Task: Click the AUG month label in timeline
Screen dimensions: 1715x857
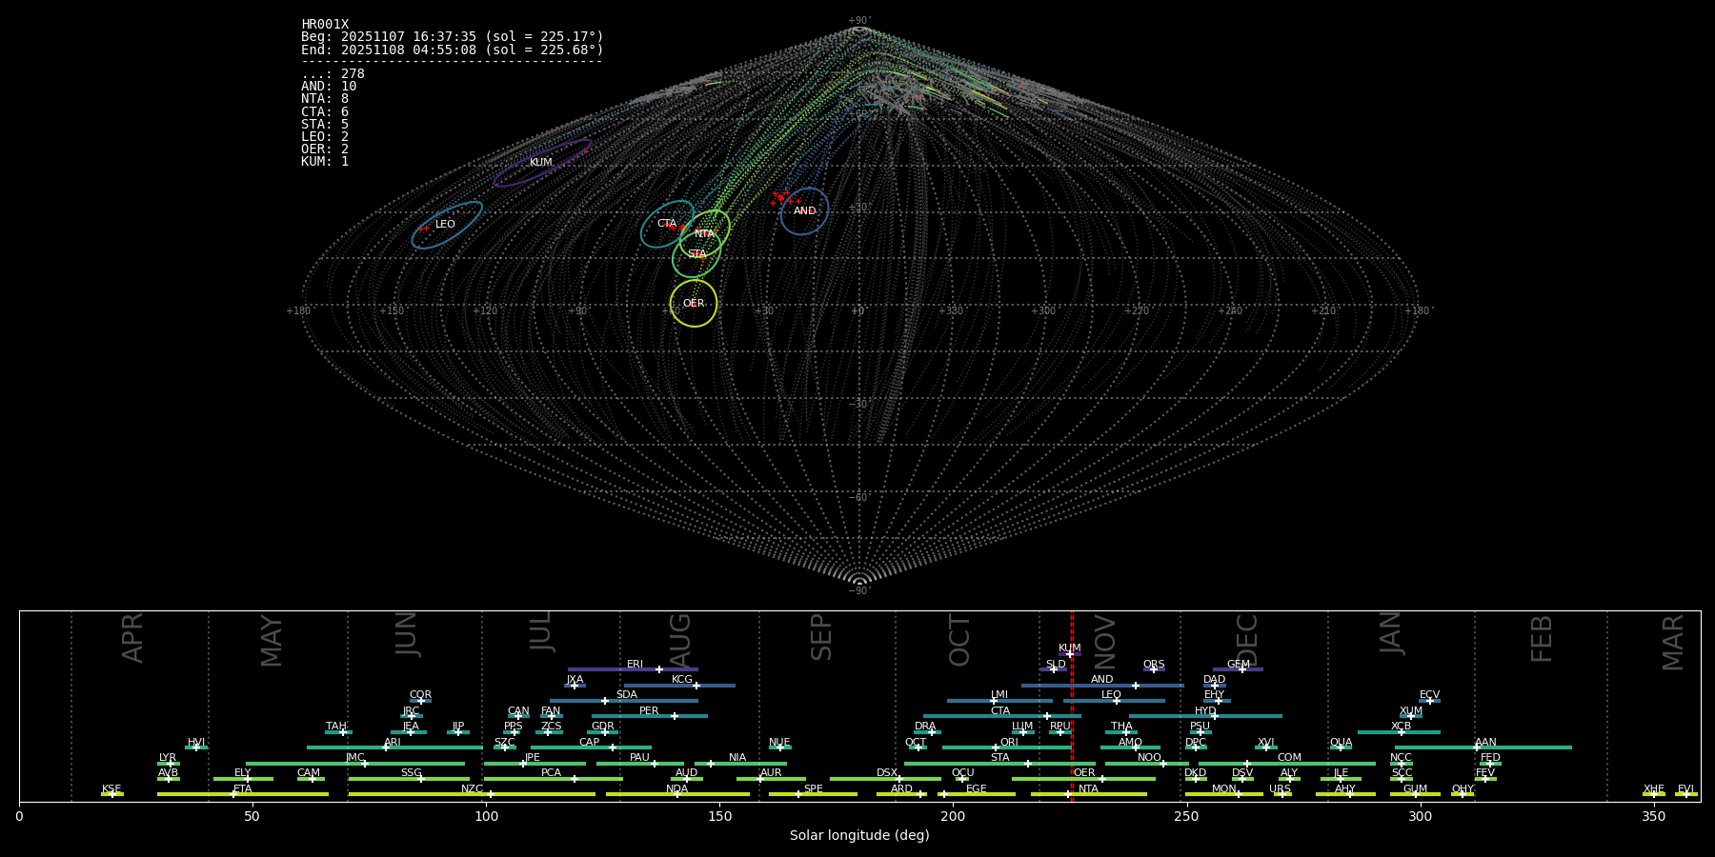Action: coord(680,639)
